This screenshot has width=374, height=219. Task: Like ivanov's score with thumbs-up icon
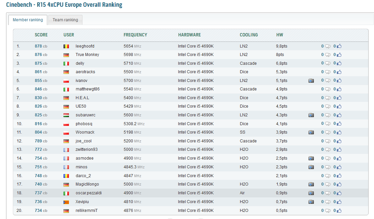tap(339, 80)
